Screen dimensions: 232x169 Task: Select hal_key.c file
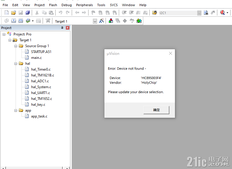[x=38, y=105]
